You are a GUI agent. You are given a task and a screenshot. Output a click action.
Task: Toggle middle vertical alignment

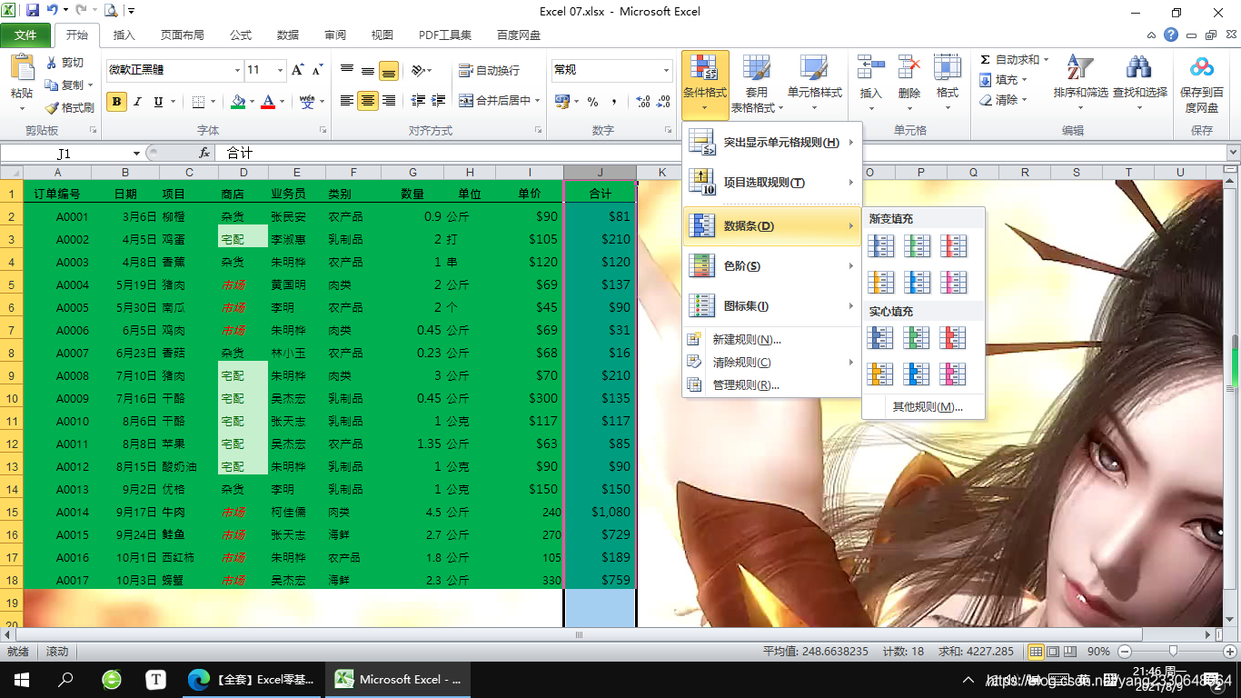click(x=368, y=70)
